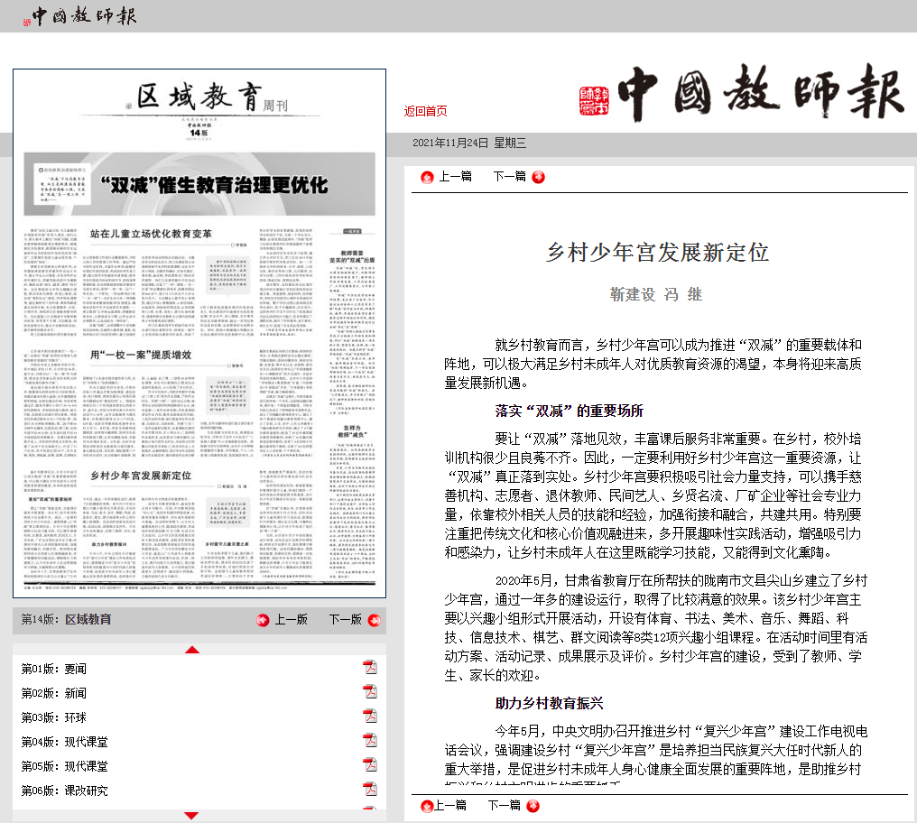Download PDF of 第04版 现代课堂

[370, 741]
